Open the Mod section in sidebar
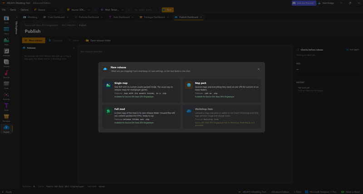 click(6, 19)
